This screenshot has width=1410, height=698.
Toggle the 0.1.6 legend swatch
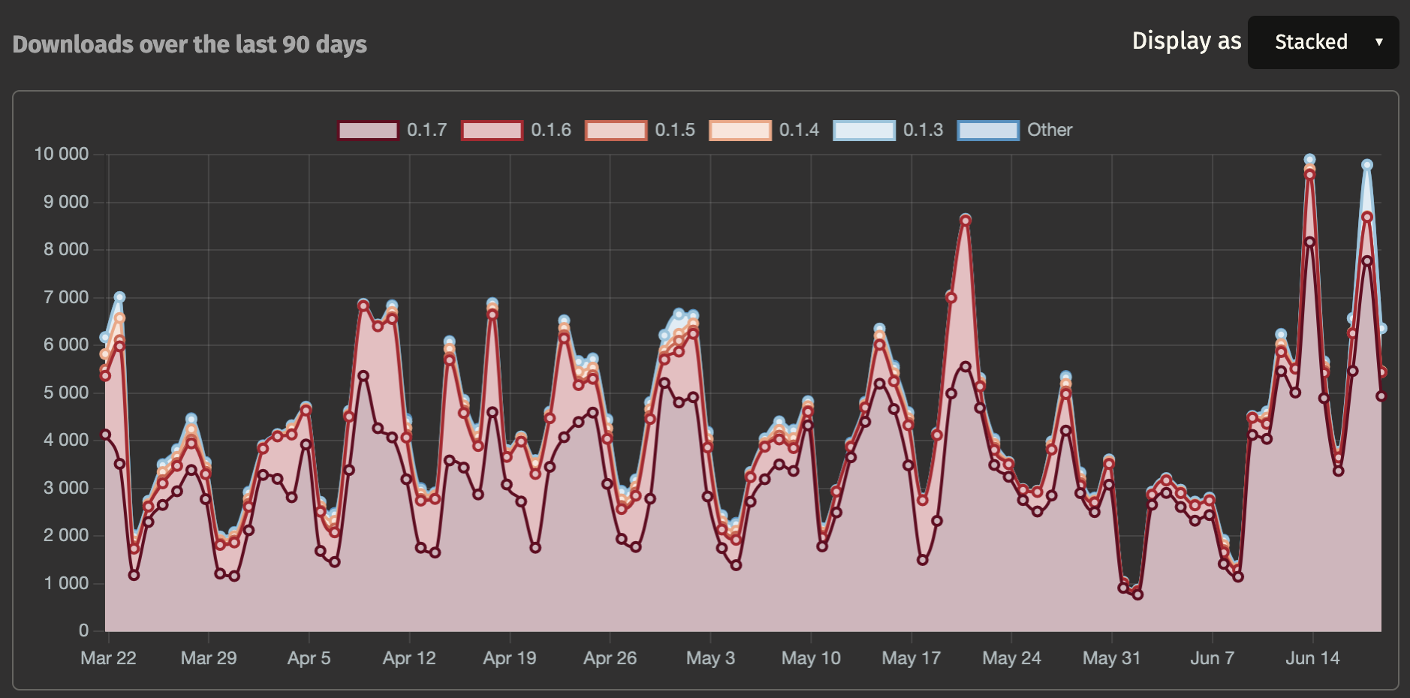[492, 130]
